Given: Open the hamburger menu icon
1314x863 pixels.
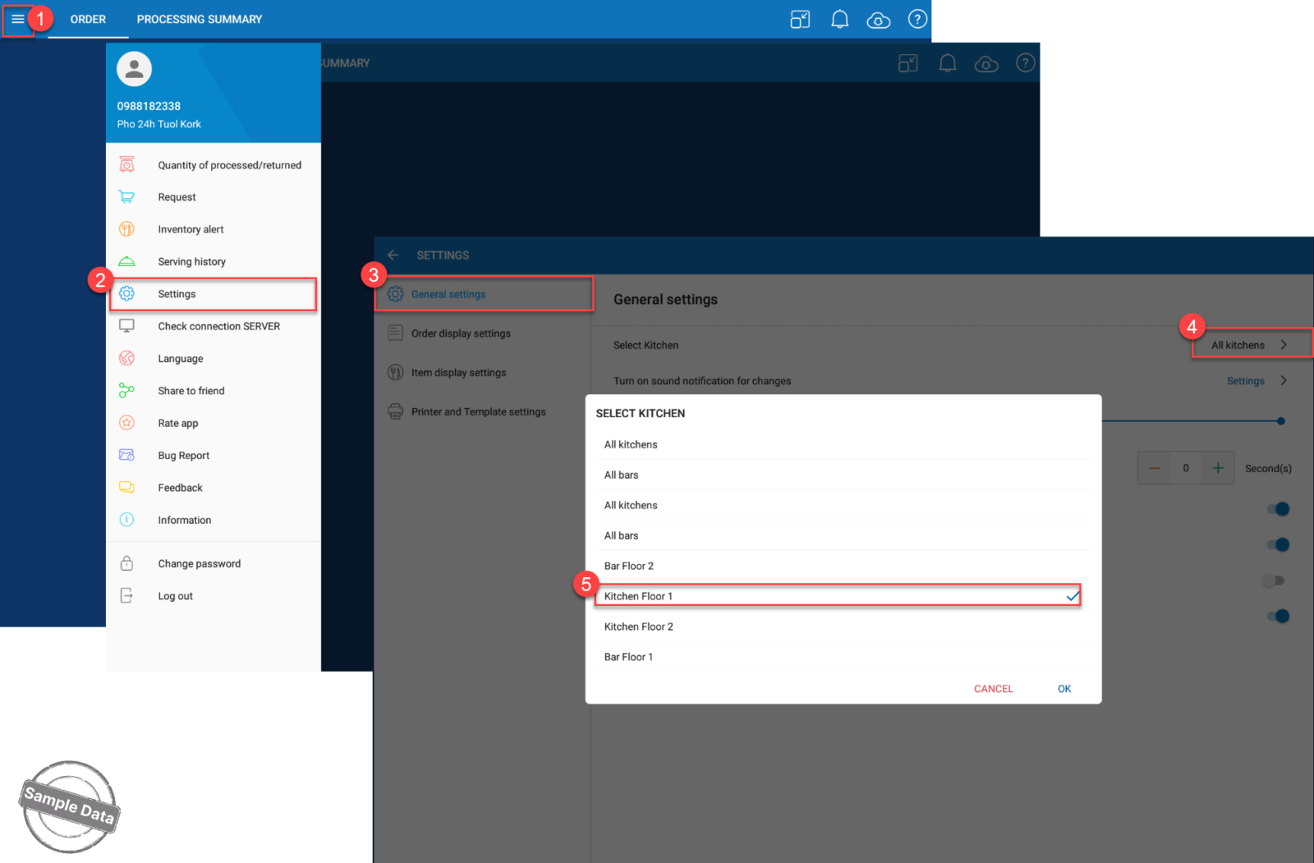Looking at the screenshot, I should [17, 19].
